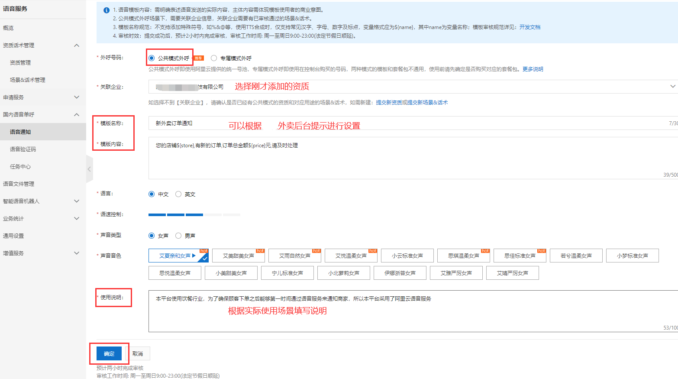The height and width of the screenshot is (379, 678).
Task: Click the 确定 confirm button
Action: [109, 353]
